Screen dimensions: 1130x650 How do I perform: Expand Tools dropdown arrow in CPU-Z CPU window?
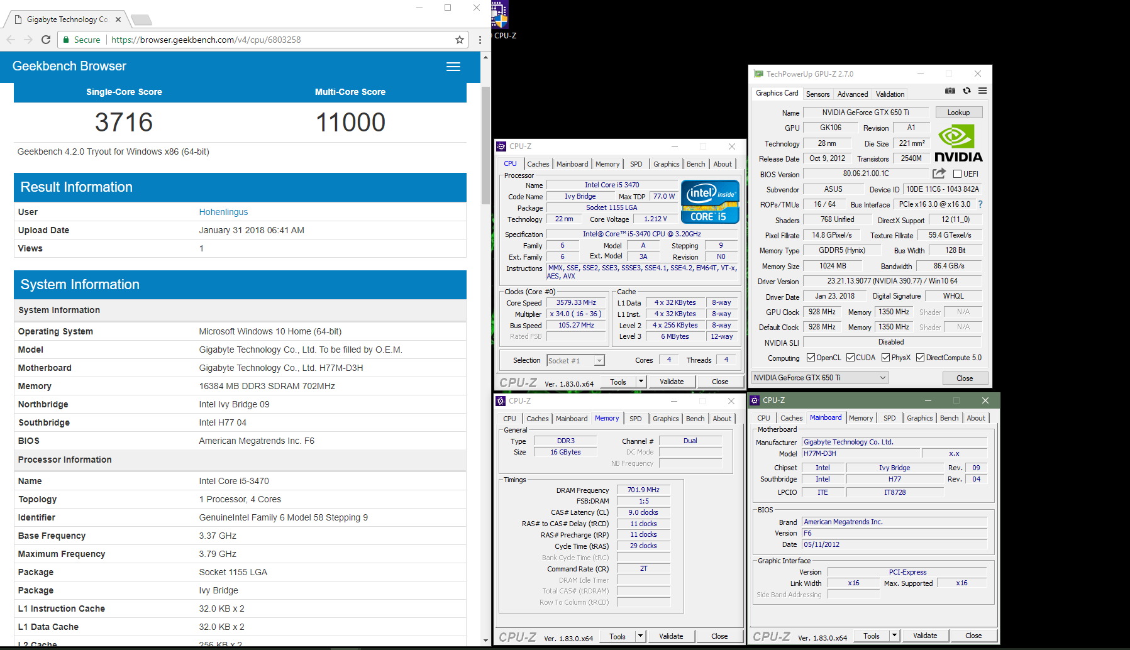pos(641,382)
